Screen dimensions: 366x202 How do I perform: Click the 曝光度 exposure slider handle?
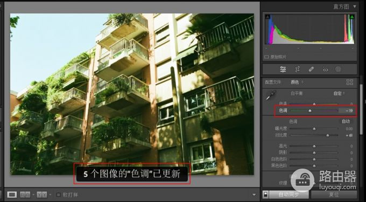pyautogui.click(x=314, y=128)
